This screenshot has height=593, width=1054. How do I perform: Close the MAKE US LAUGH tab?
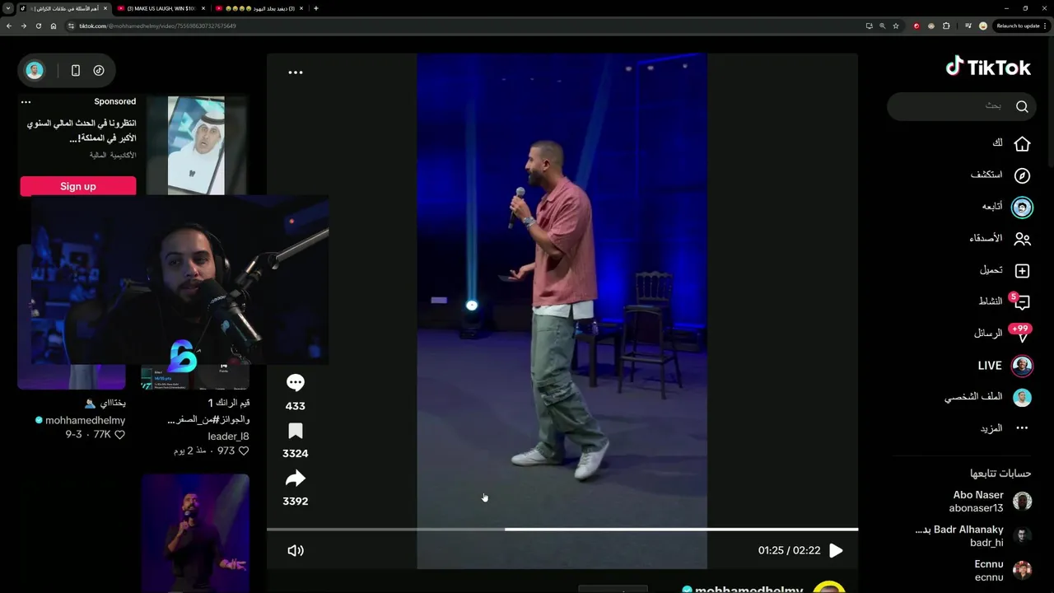(203, 8)
